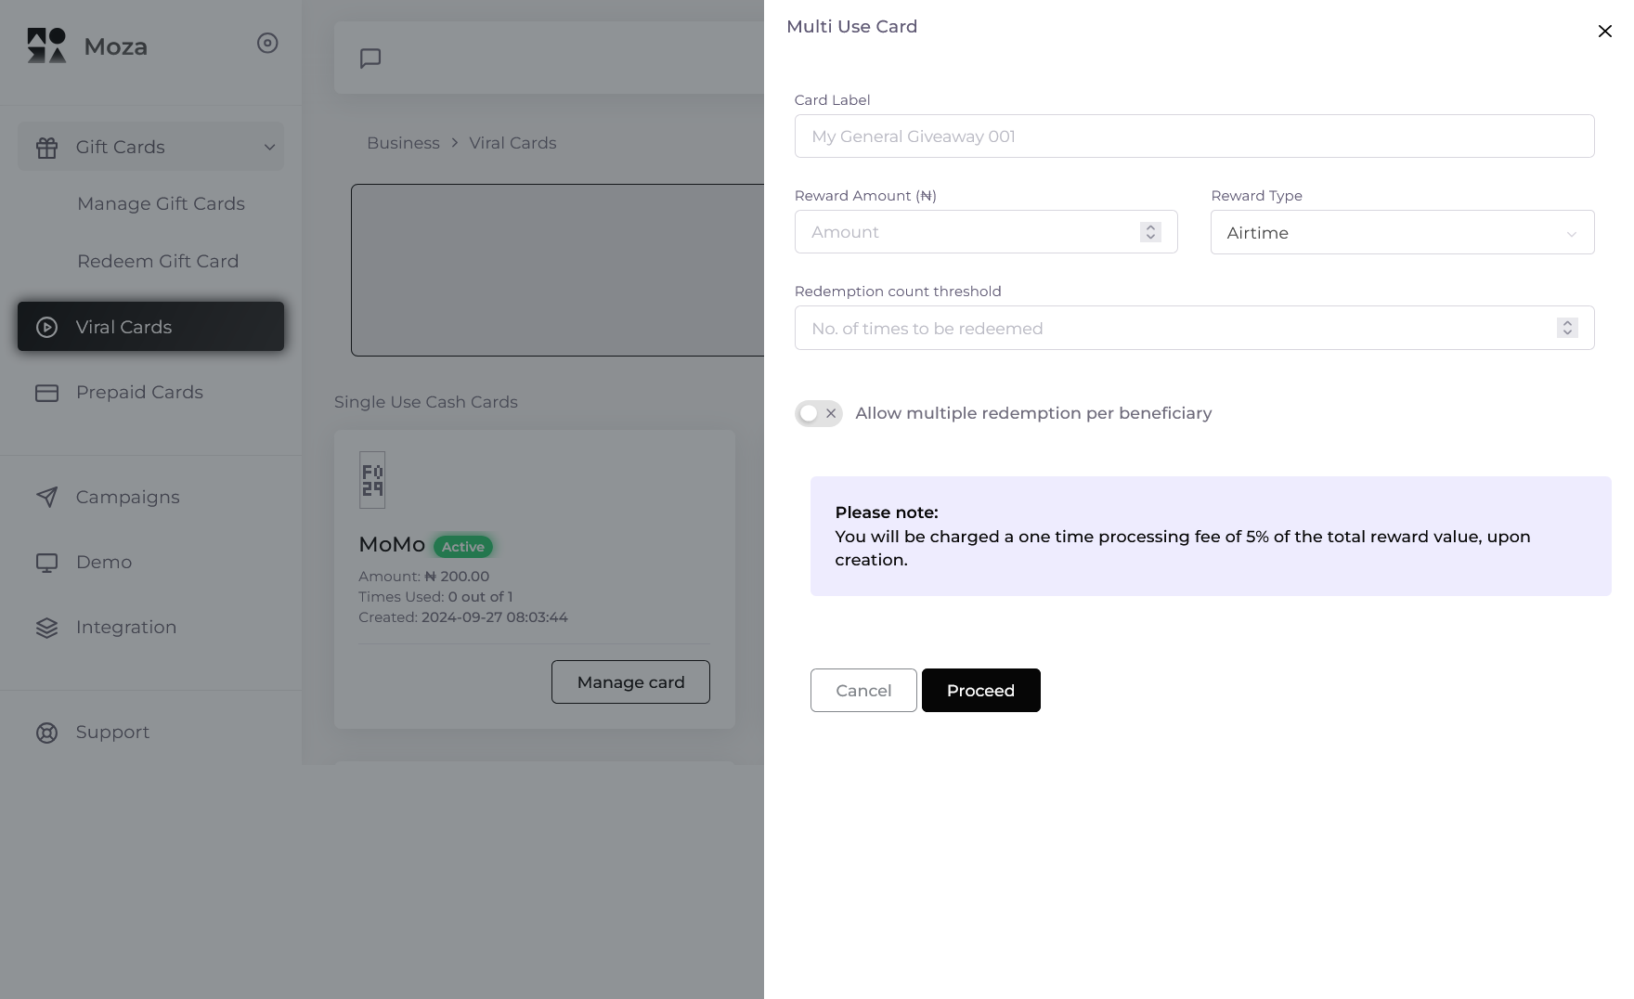This screenshot has width=1634, height=999.
Task: Click the Support lifebuoy icon
Action: [46, 733]
